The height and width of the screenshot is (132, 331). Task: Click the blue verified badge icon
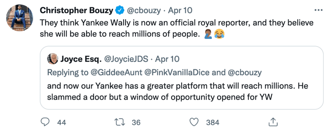click(120, 10)
